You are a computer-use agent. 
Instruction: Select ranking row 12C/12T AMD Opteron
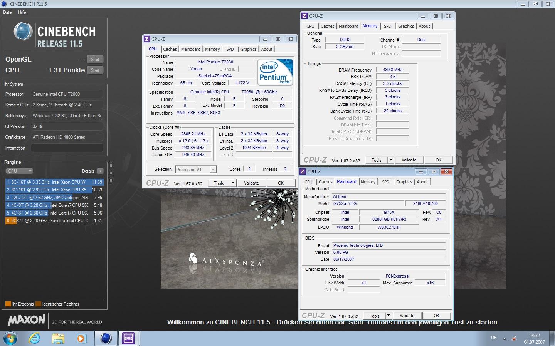(x=54, y=198)
